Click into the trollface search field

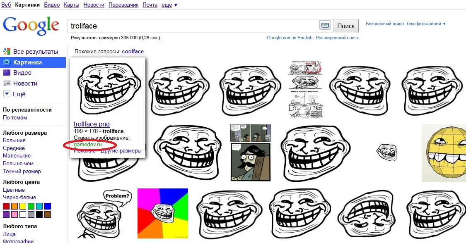click(193, 26)
